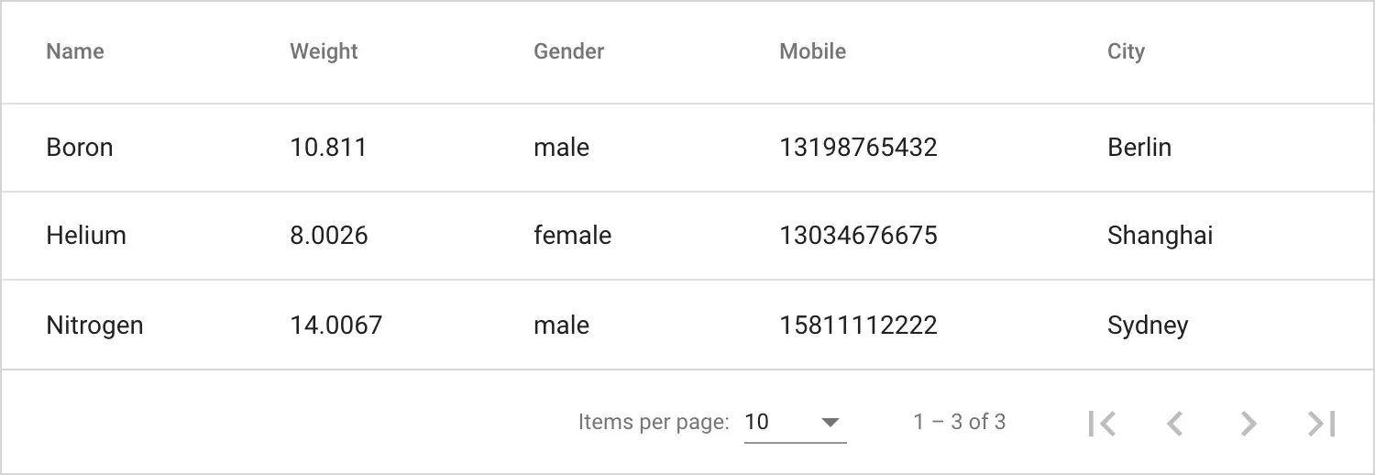Go to the first page icon
This screenshot has width=1375, height=475.
tap(1102, 423)
